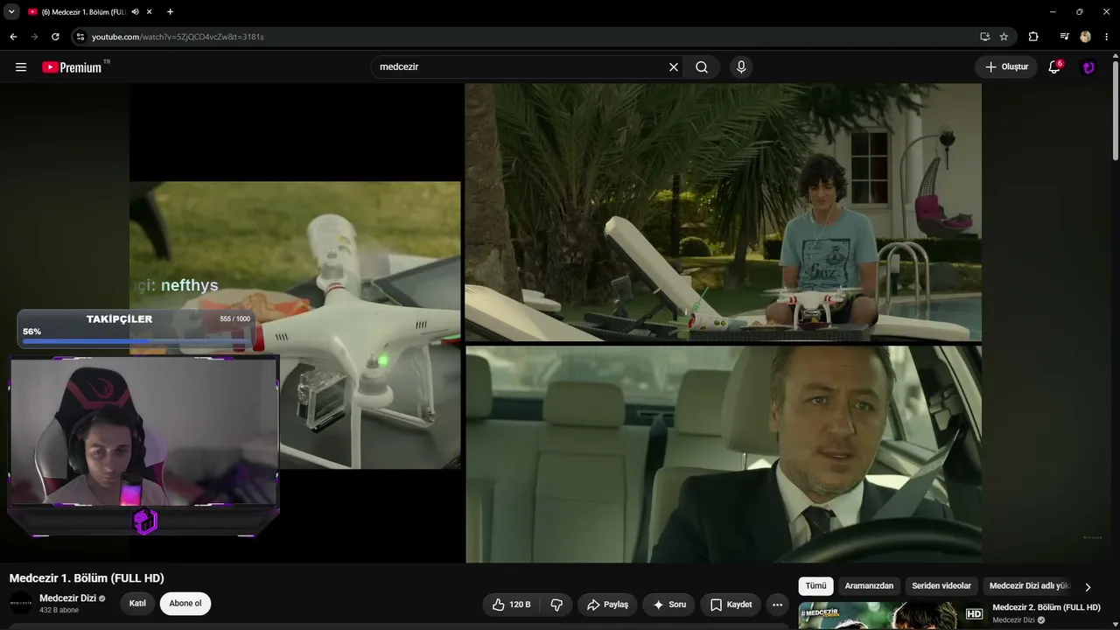Image resolution: width=1120 pixels, height=630 pixels.
Task: Close the Medcezir 1. Bölüm tab
Action: (x=150, y=11)
